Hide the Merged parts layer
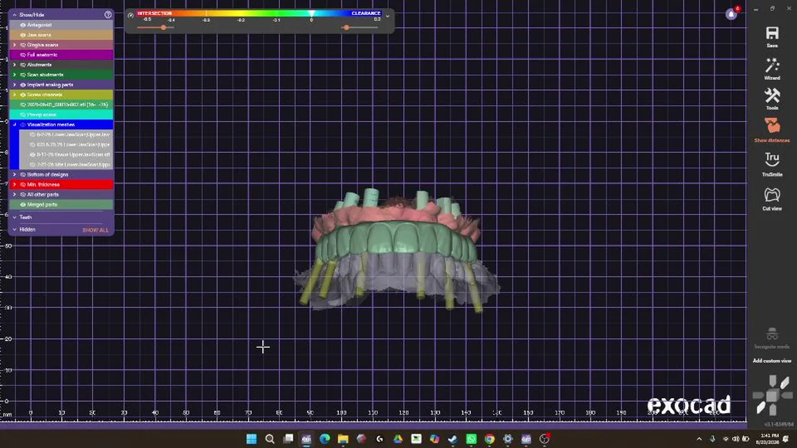 tap(23, 204)
